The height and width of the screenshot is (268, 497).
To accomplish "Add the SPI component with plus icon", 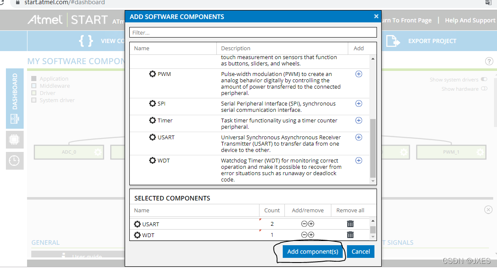I will pos(358,103).
